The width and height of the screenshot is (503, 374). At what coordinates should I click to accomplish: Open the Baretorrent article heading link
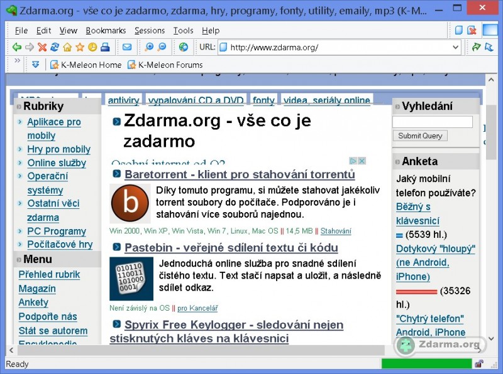coord(240,174)
